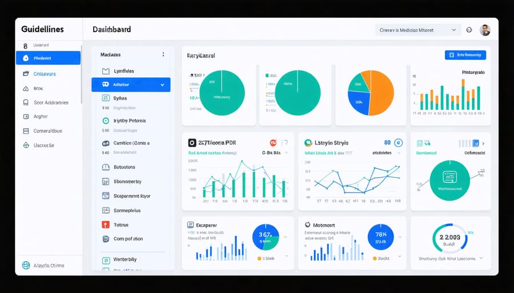Select Cniasvurs in the sidebar
This screenshot has width=514, height=293.
[45, 74]
